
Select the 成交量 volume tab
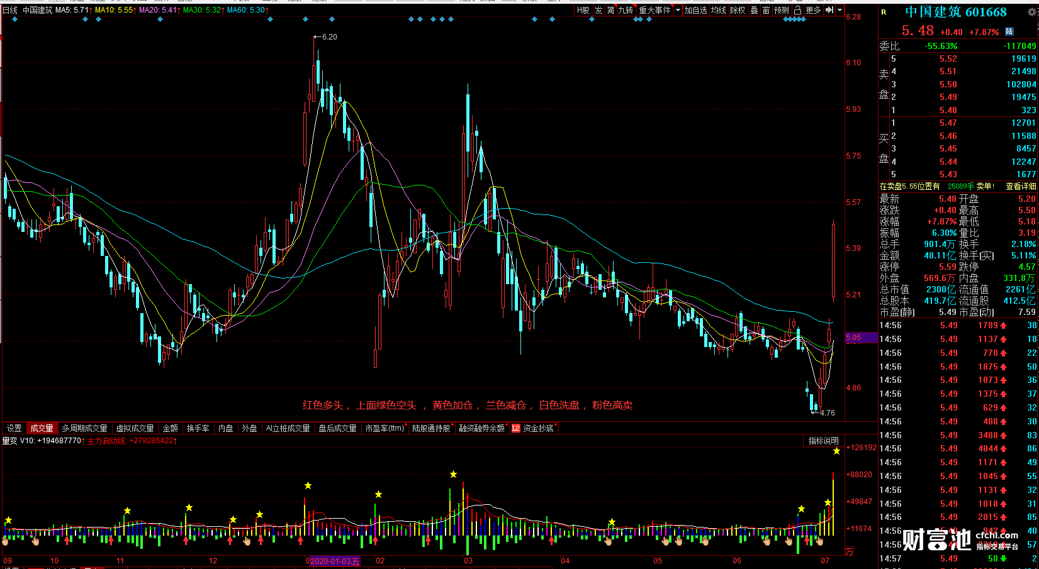pos(42,428)
